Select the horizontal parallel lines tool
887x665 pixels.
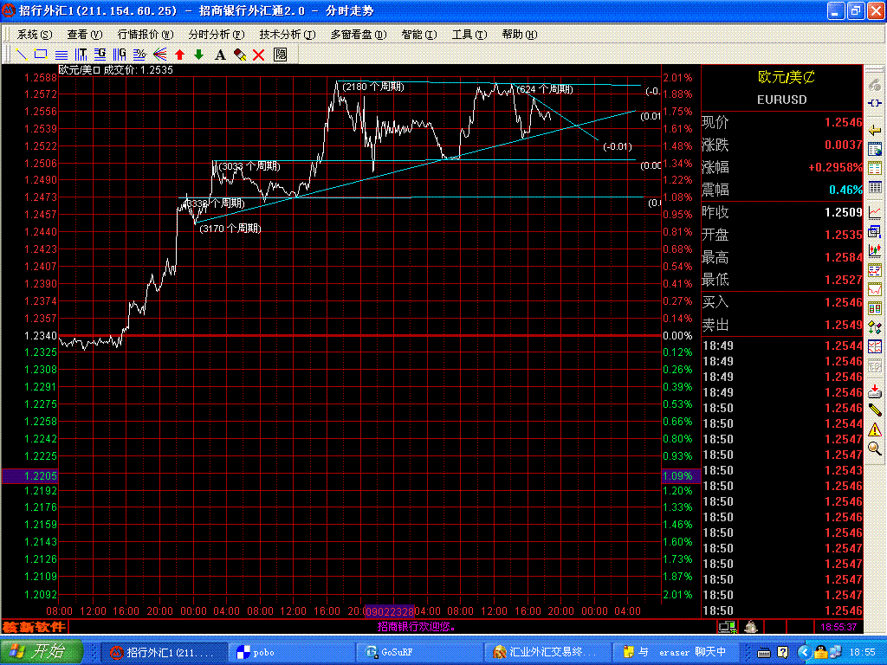[62, 55]
